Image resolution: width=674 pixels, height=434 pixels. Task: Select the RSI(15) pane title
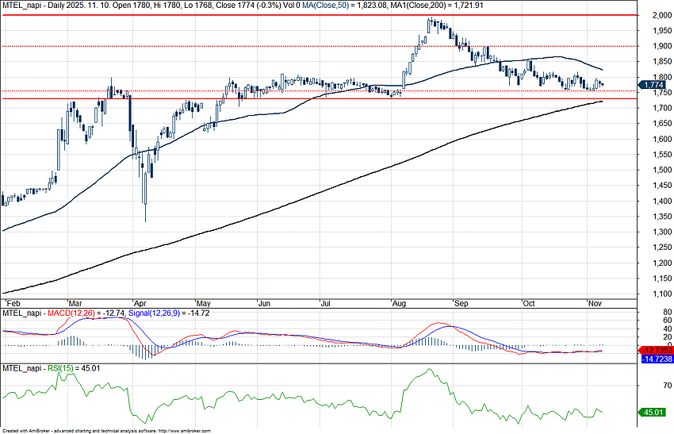(40, 368)
